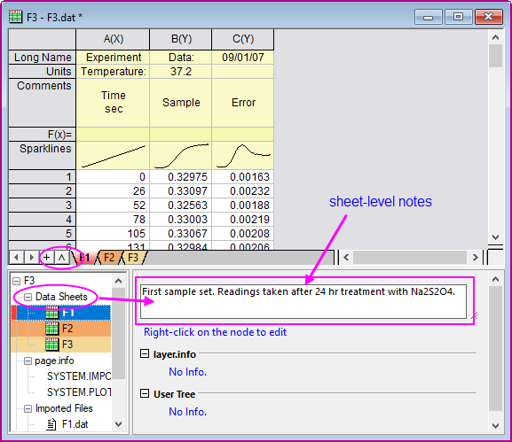Select column B(Y) header
Screen dimensions: 512x442
click(180, 39)
